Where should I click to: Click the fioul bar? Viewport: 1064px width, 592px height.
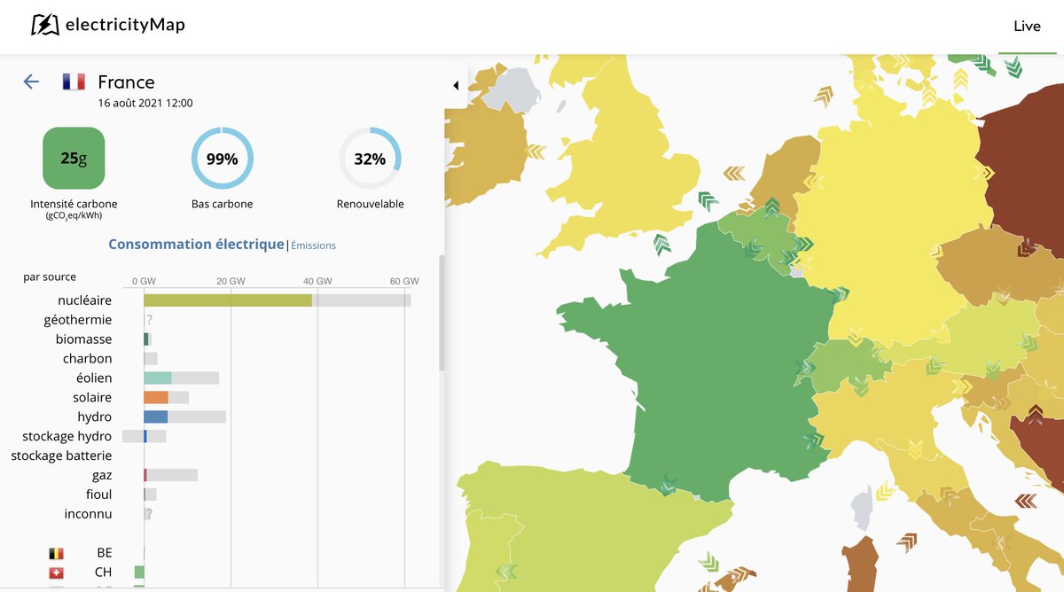(150, 495)
